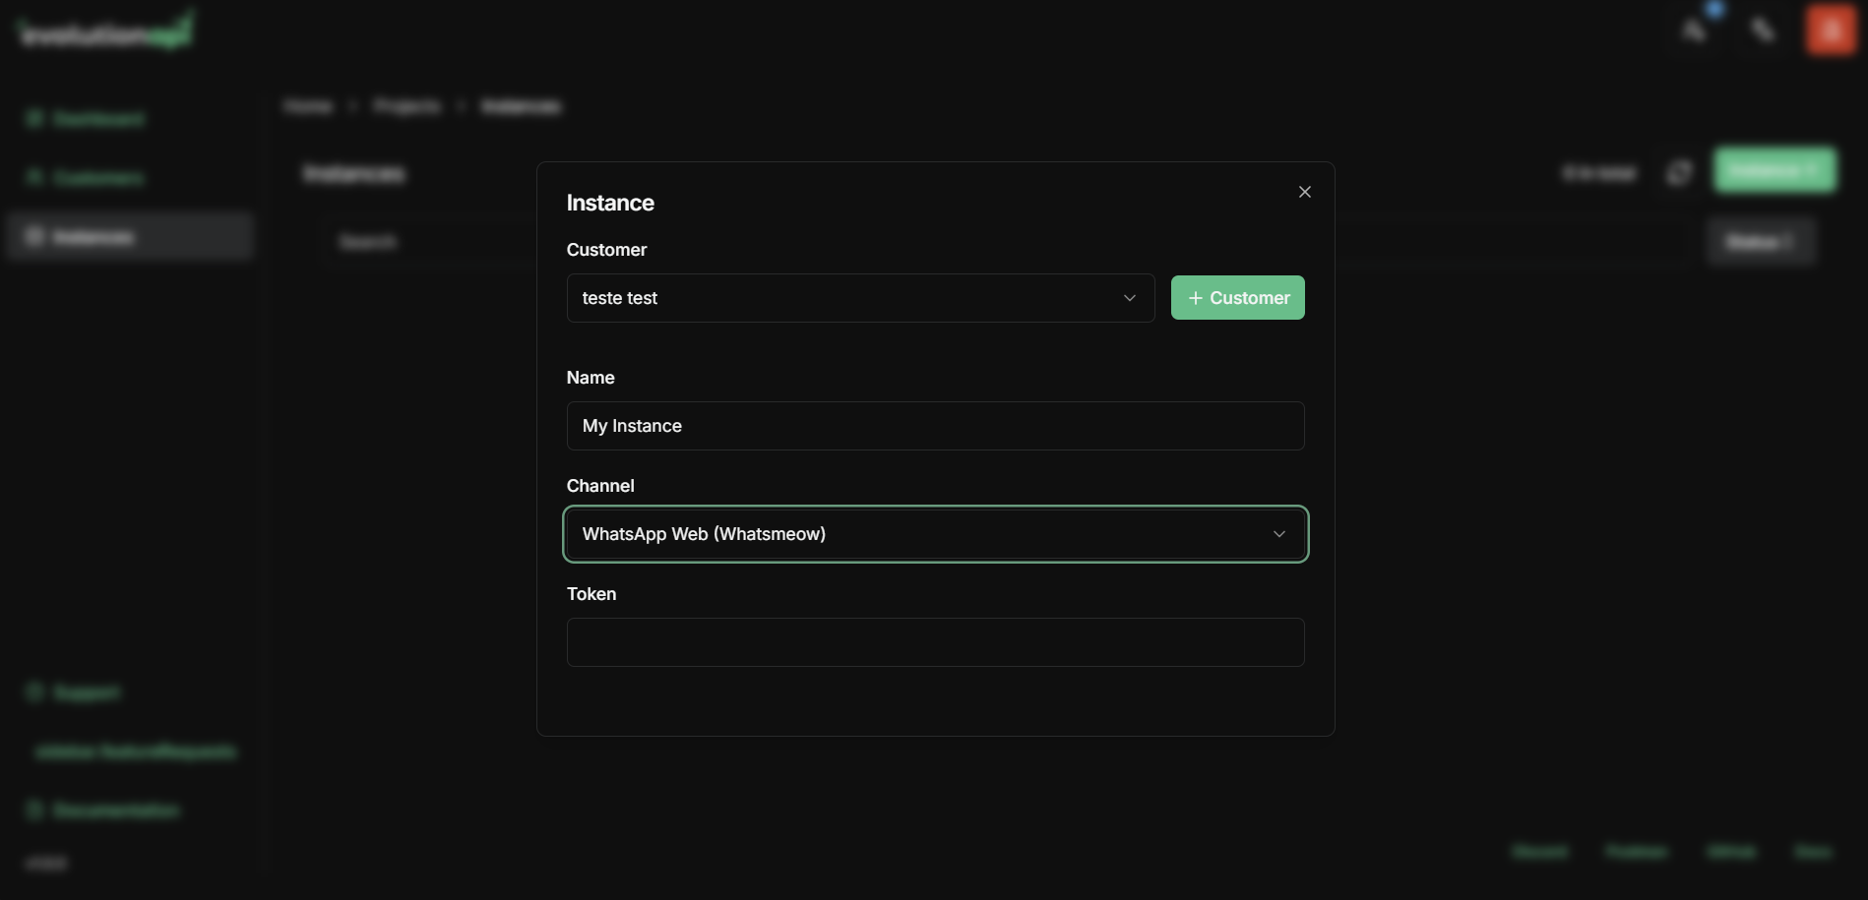Click the wrench icon in the top bar

(1763, 30)
